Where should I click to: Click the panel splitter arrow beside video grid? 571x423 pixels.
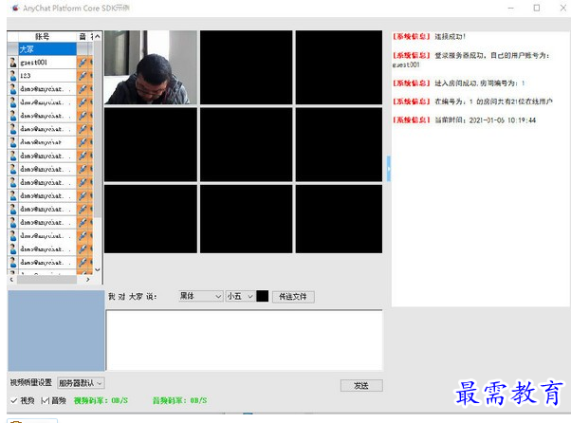tap(387, 168)
